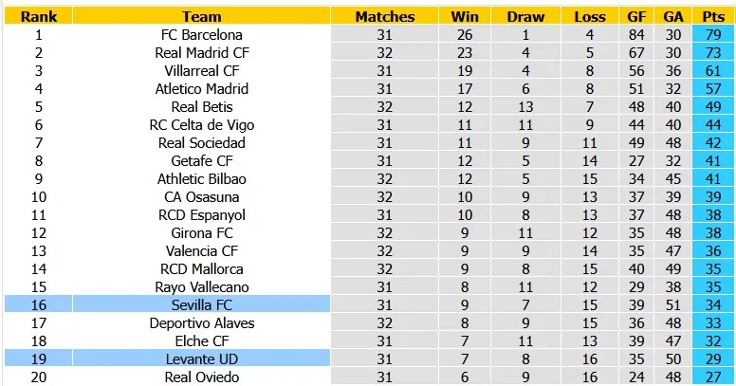Viewport: 736px width, 386px height.
Task: Click the Win column header
Action: [465, 16]
